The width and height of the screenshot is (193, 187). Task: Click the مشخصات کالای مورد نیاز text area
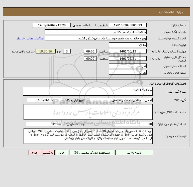tap(88, 112)
